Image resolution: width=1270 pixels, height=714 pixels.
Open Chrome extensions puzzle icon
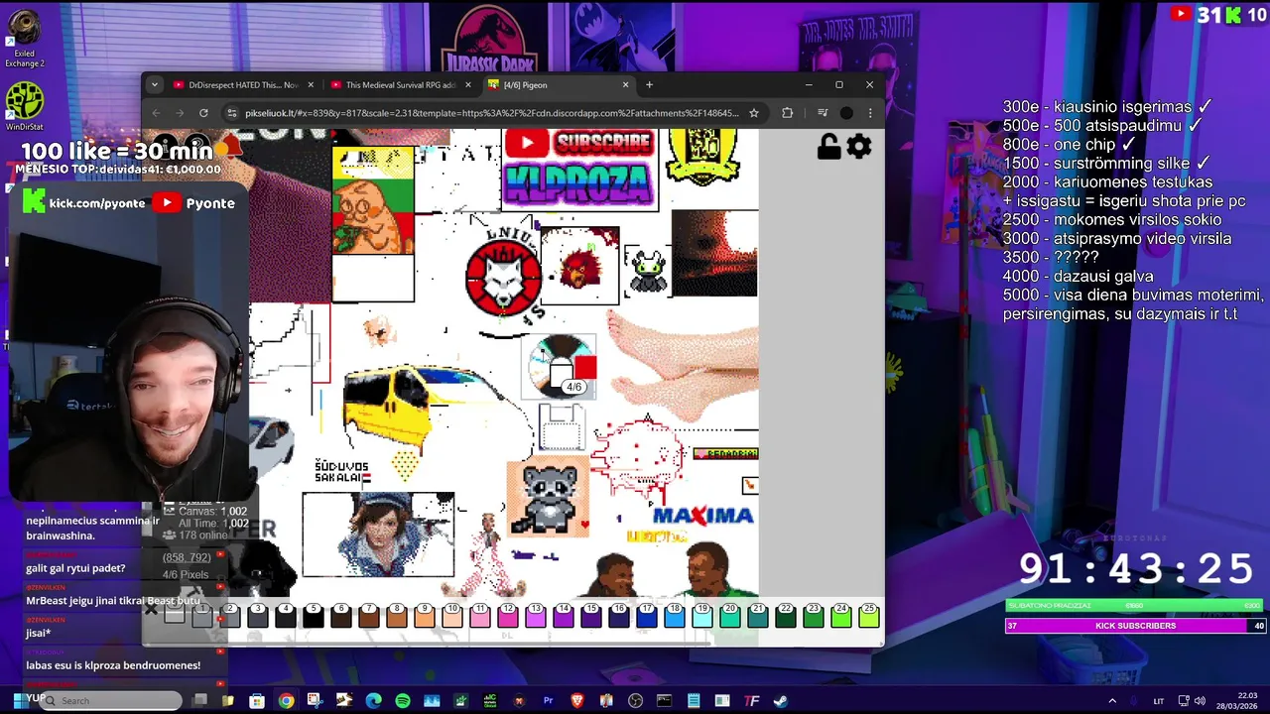tap(787, 113)
